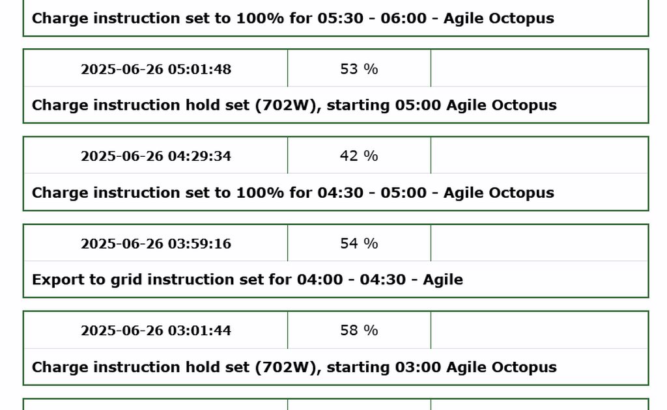
Task: Click the 54 % battery level cell
Action: [x=359, y=243]
